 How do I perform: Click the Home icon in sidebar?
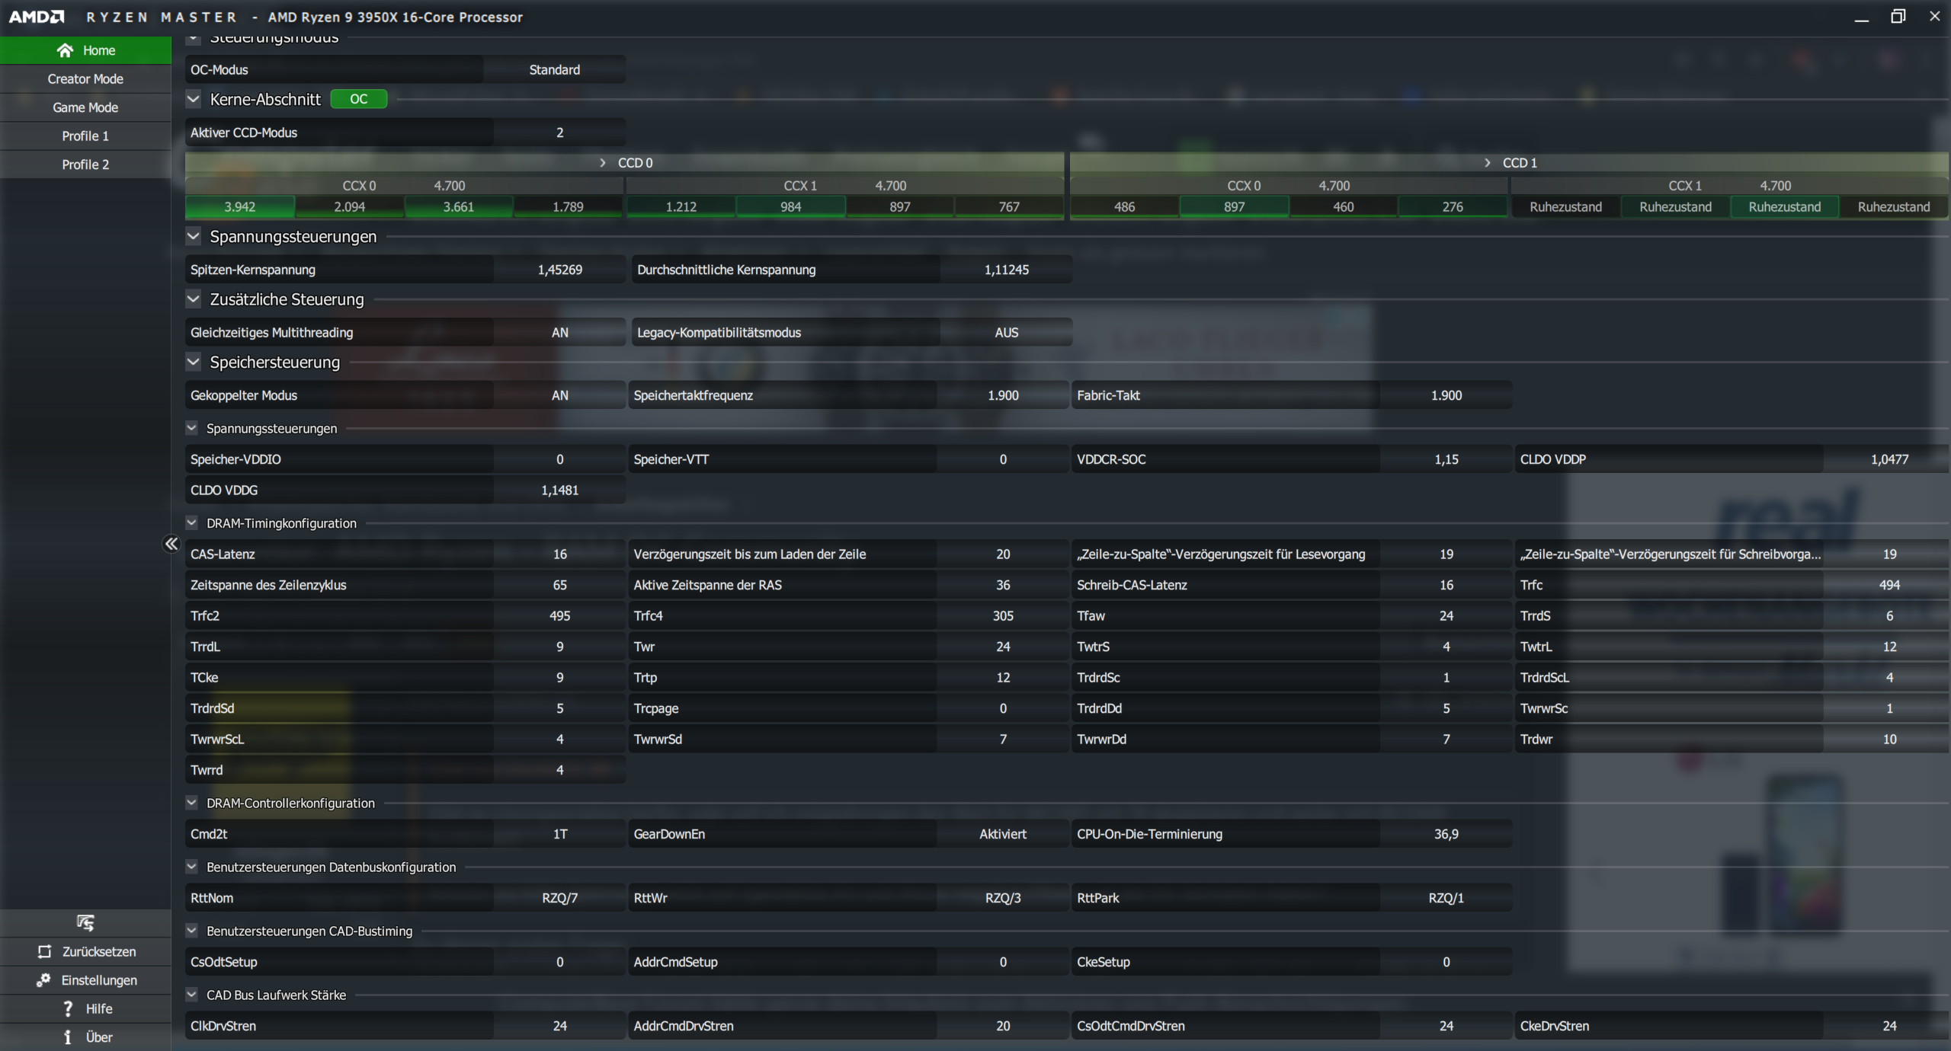(x=65, y=50)
